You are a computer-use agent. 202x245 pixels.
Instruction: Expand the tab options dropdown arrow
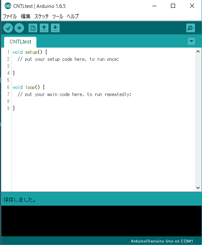click(191, 41)
